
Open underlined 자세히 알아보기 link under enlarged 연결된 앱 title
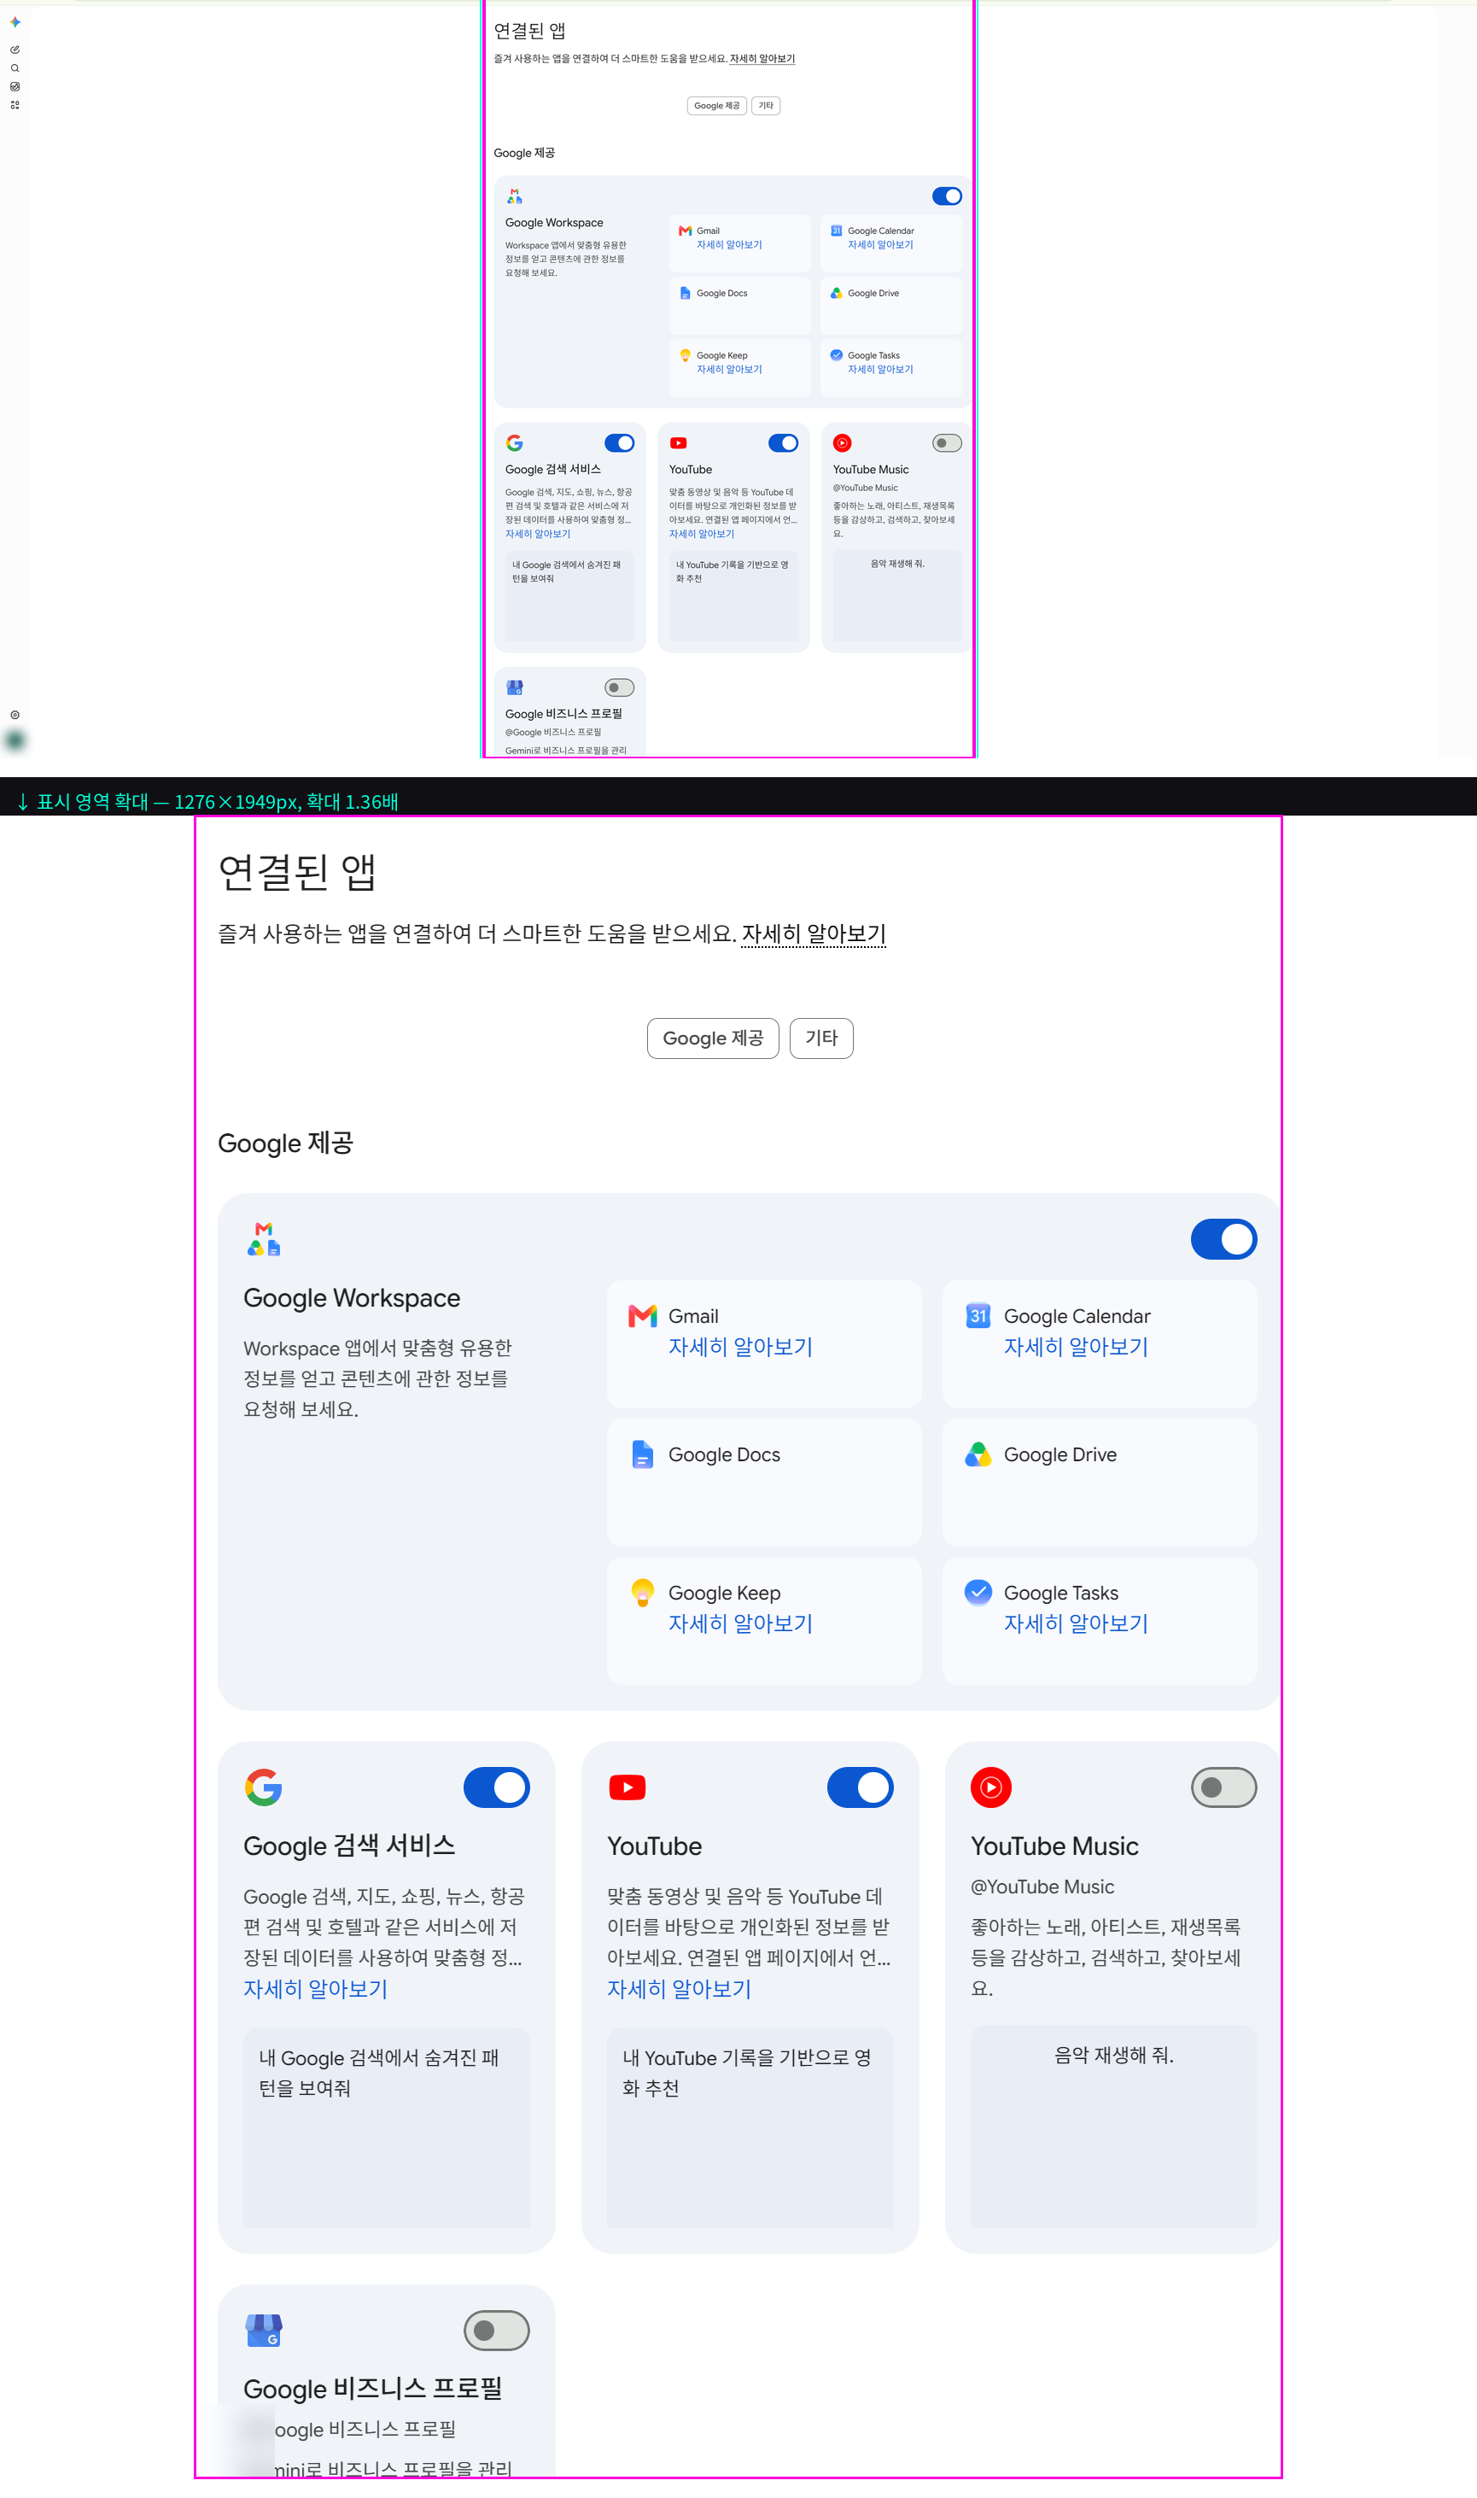click(x=813, y=934)
